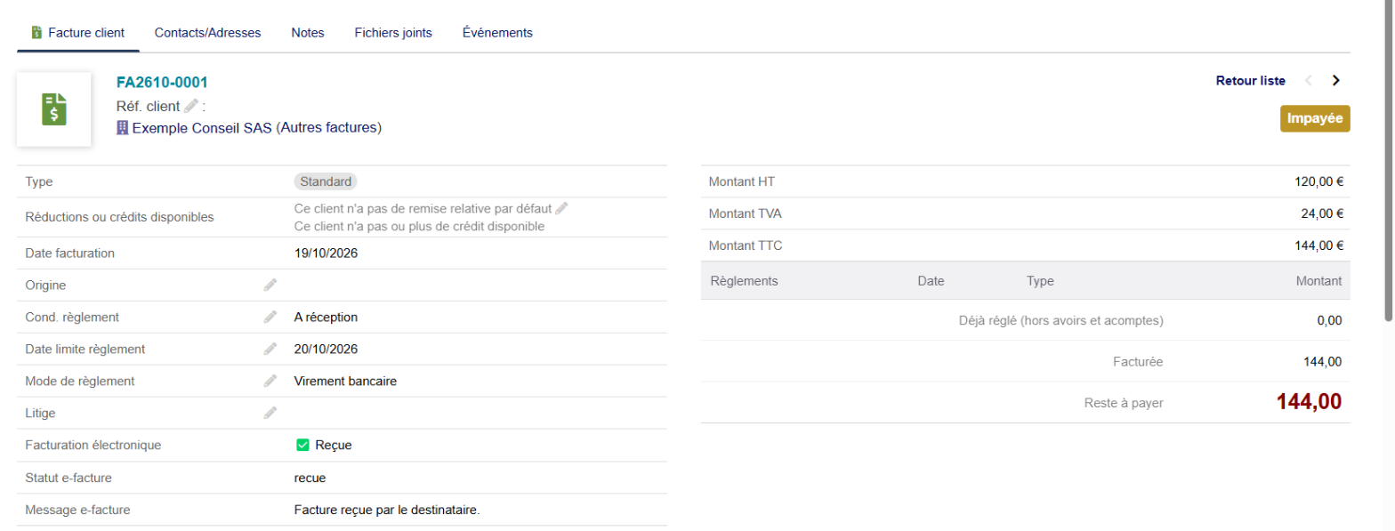Switch to the Facture client tab
The height and width of the screenshot is (531, 1395).
pyautogui.click(x=77, y=33)
